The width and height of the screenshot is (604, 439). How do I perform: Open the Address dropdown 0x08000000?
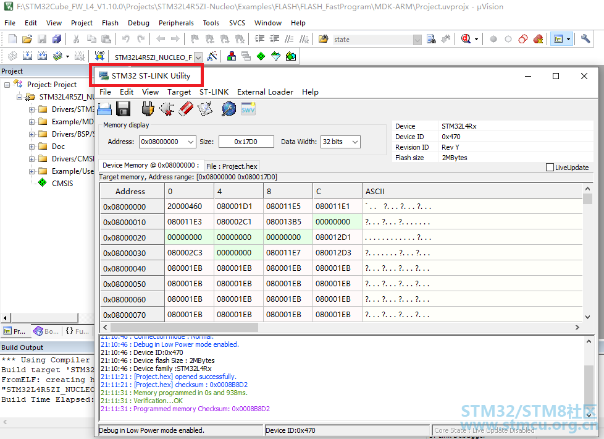(x=191, y=142)
